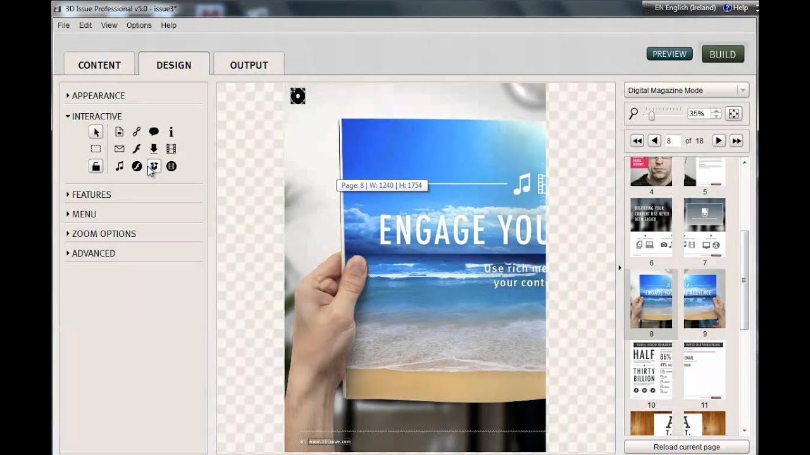The image size is (810, 455).
Task: Select the circled film video icon
Action: tap(171, 166)
